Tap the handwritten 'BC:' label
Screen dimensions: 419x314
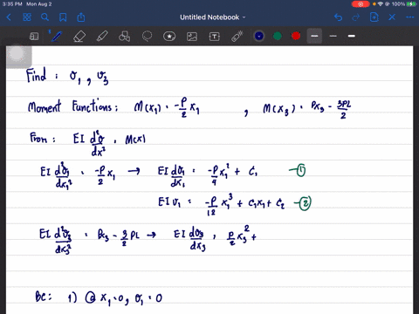coord(44,297)
